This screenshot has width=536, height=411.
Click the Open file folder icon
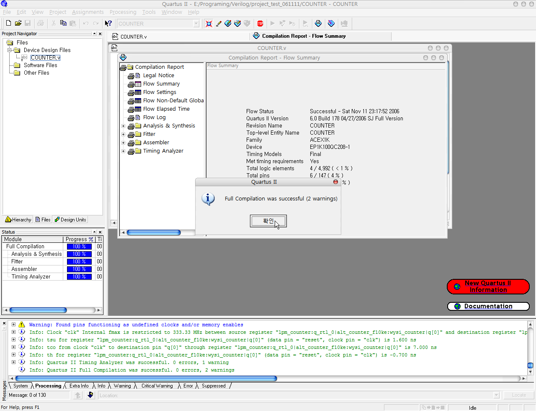[18, 23]
